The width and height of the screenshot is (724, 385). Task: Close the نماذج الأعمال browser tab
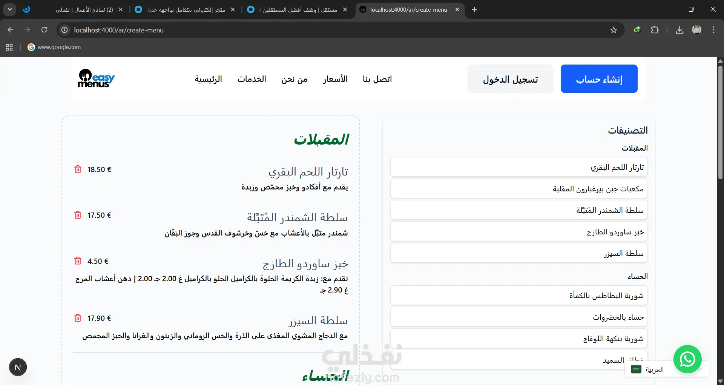coord(121,10)
